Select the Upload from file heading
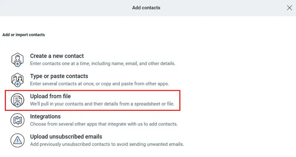296x157 pixels. 50,96
